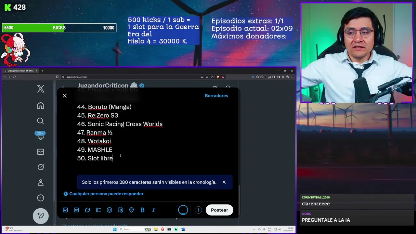Click the '46. Sonic Racing Cross Worlds' line

click(120, 124)
